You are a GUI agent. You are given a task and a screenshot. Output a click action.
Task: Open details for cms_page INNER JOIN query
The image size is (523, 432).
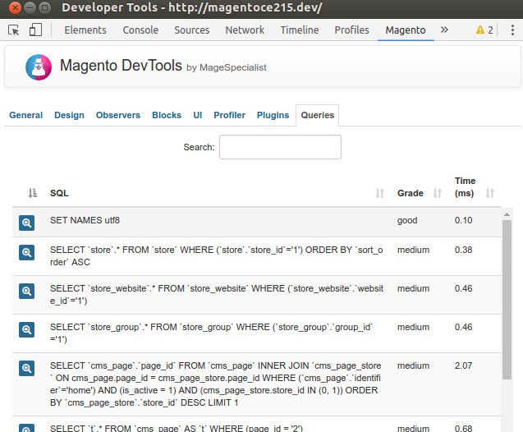(26, 368)
